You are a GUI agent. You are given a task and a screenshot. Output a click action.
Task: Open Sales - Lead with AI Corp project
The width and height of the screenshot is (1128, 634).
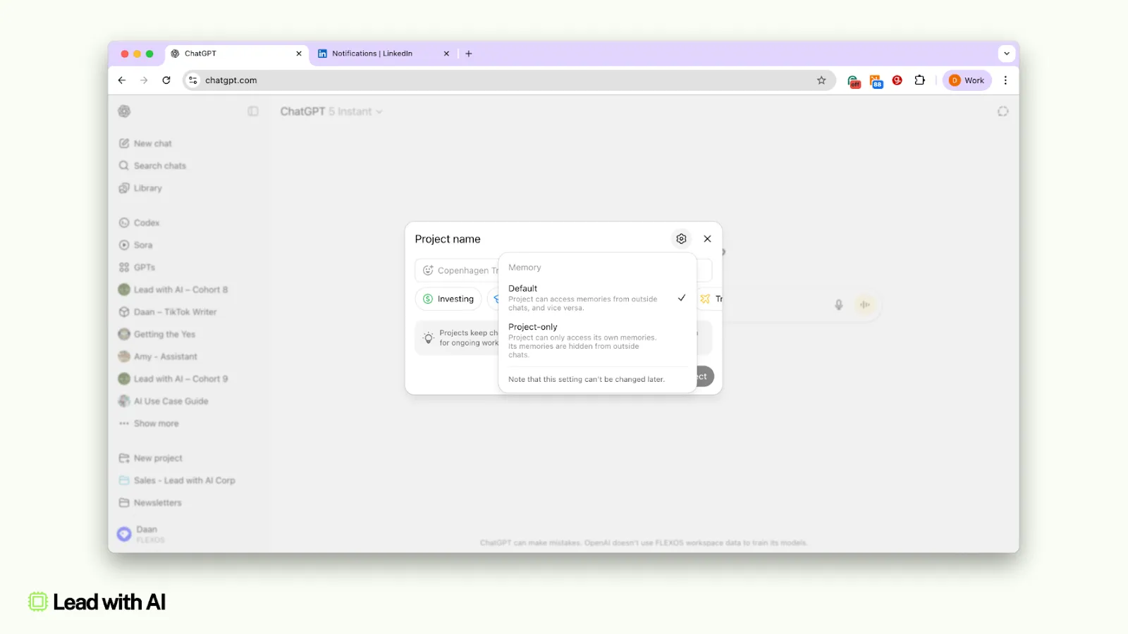pos(177,480)
